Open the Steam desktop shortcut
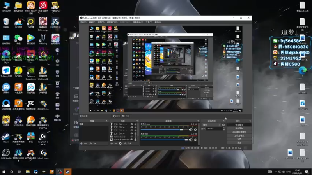 click(x=6, y=138)
